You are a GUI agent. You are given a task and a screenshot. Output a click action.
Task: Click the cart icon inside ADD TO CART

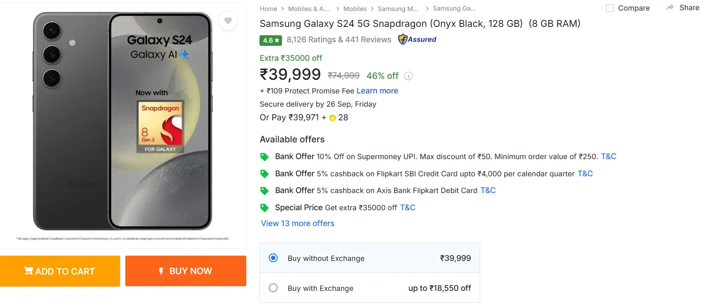pos(29,271)
